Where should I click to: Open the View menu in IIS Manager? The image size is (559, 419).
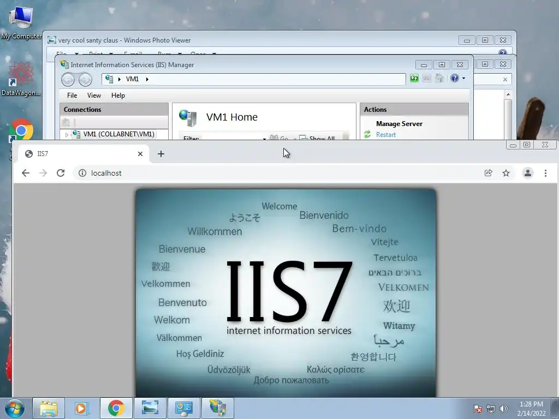pyautogui.click(x=94, y=95)
